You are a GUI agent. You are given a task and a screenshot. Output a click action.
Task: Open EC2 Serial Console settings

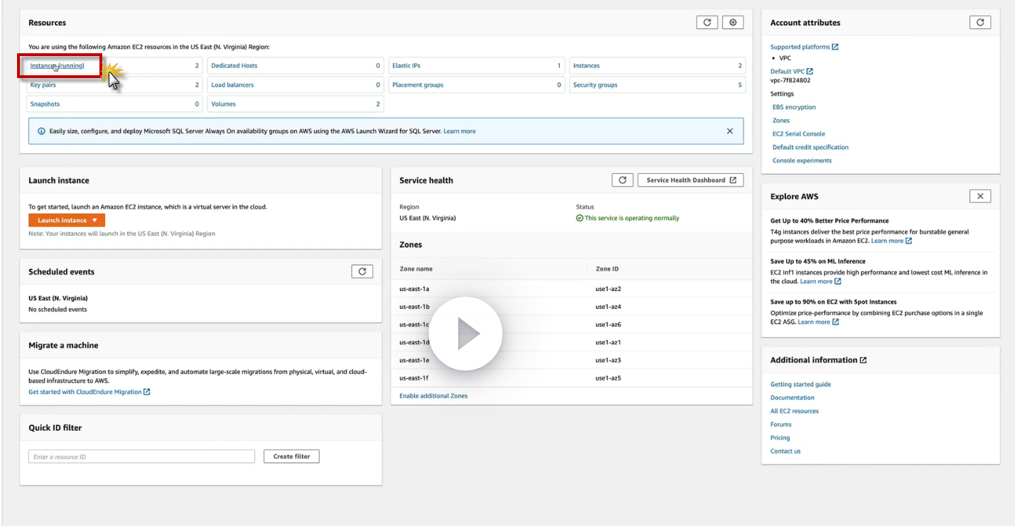[x=798, y=134]
